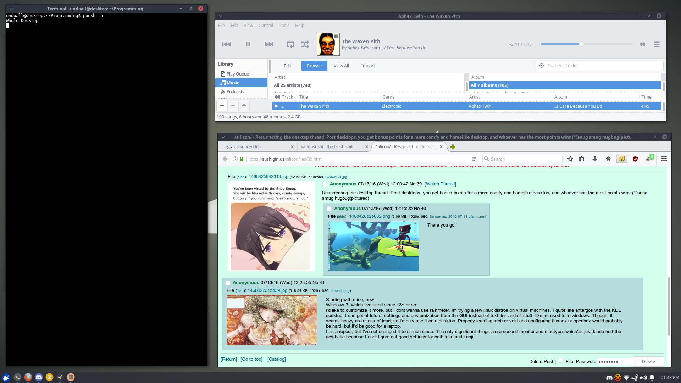This screenshot has width=681, height=383.
Task: Click the volume speaker icon in Rhythmbox
Action: point(642,44)
